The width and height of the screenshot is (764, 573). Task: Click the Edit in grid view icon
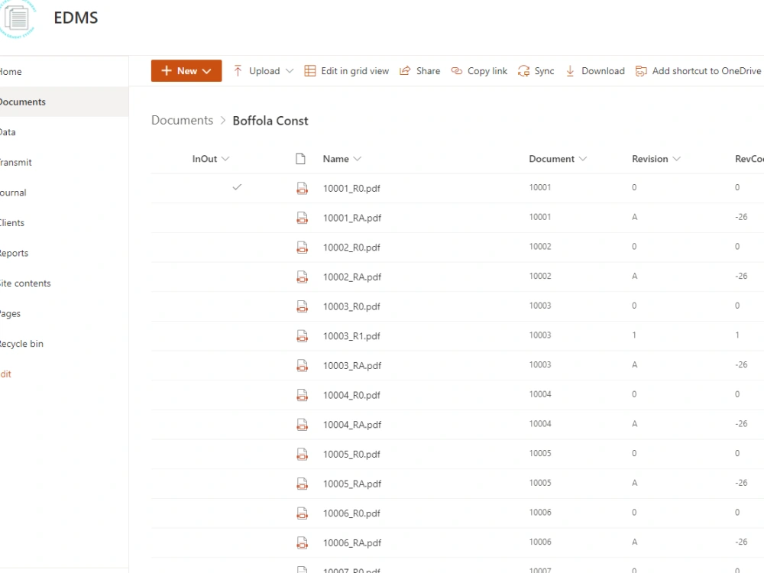pyautogui.click(x=310, y=71)
